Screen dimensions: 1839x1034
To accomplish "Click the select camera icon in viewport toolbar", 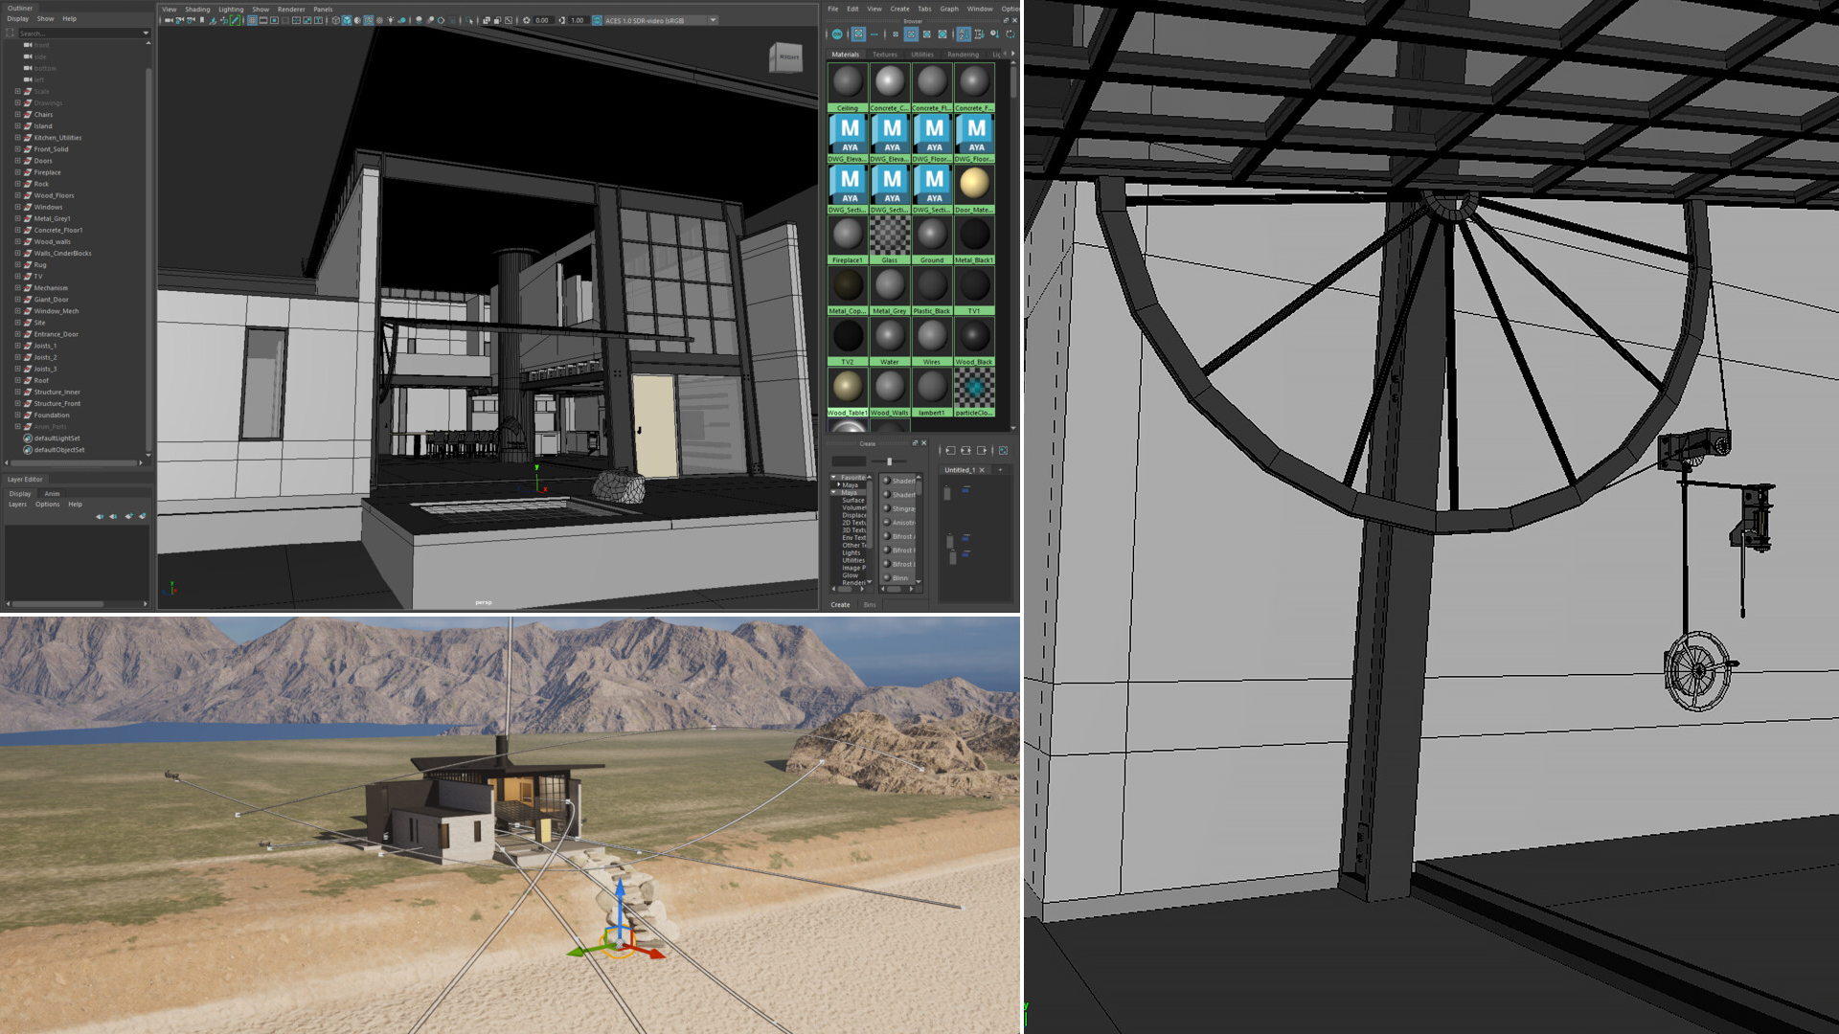I will [x=169, y=20].
